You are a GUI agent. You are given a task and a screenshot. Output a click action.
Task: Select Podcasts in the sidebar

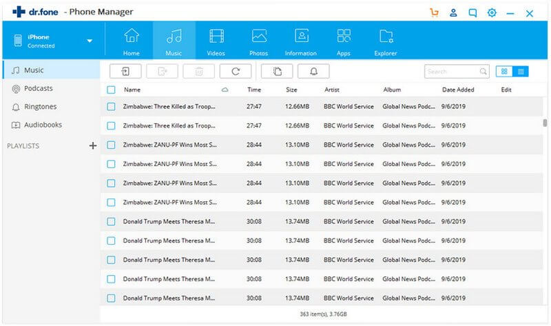(x=51, y=88)
